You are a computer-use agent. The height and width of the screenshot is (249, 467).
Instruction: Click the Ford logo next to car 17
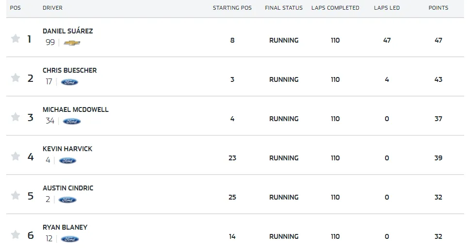point(70,82)
